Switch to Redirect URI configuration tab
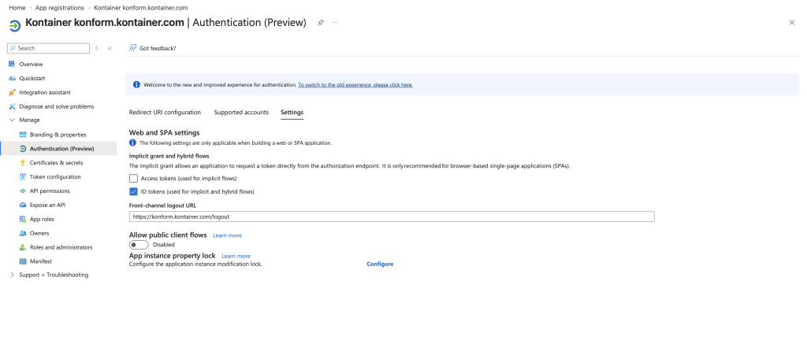The height and width of the screenshot is (359, 807). point(165,112)
